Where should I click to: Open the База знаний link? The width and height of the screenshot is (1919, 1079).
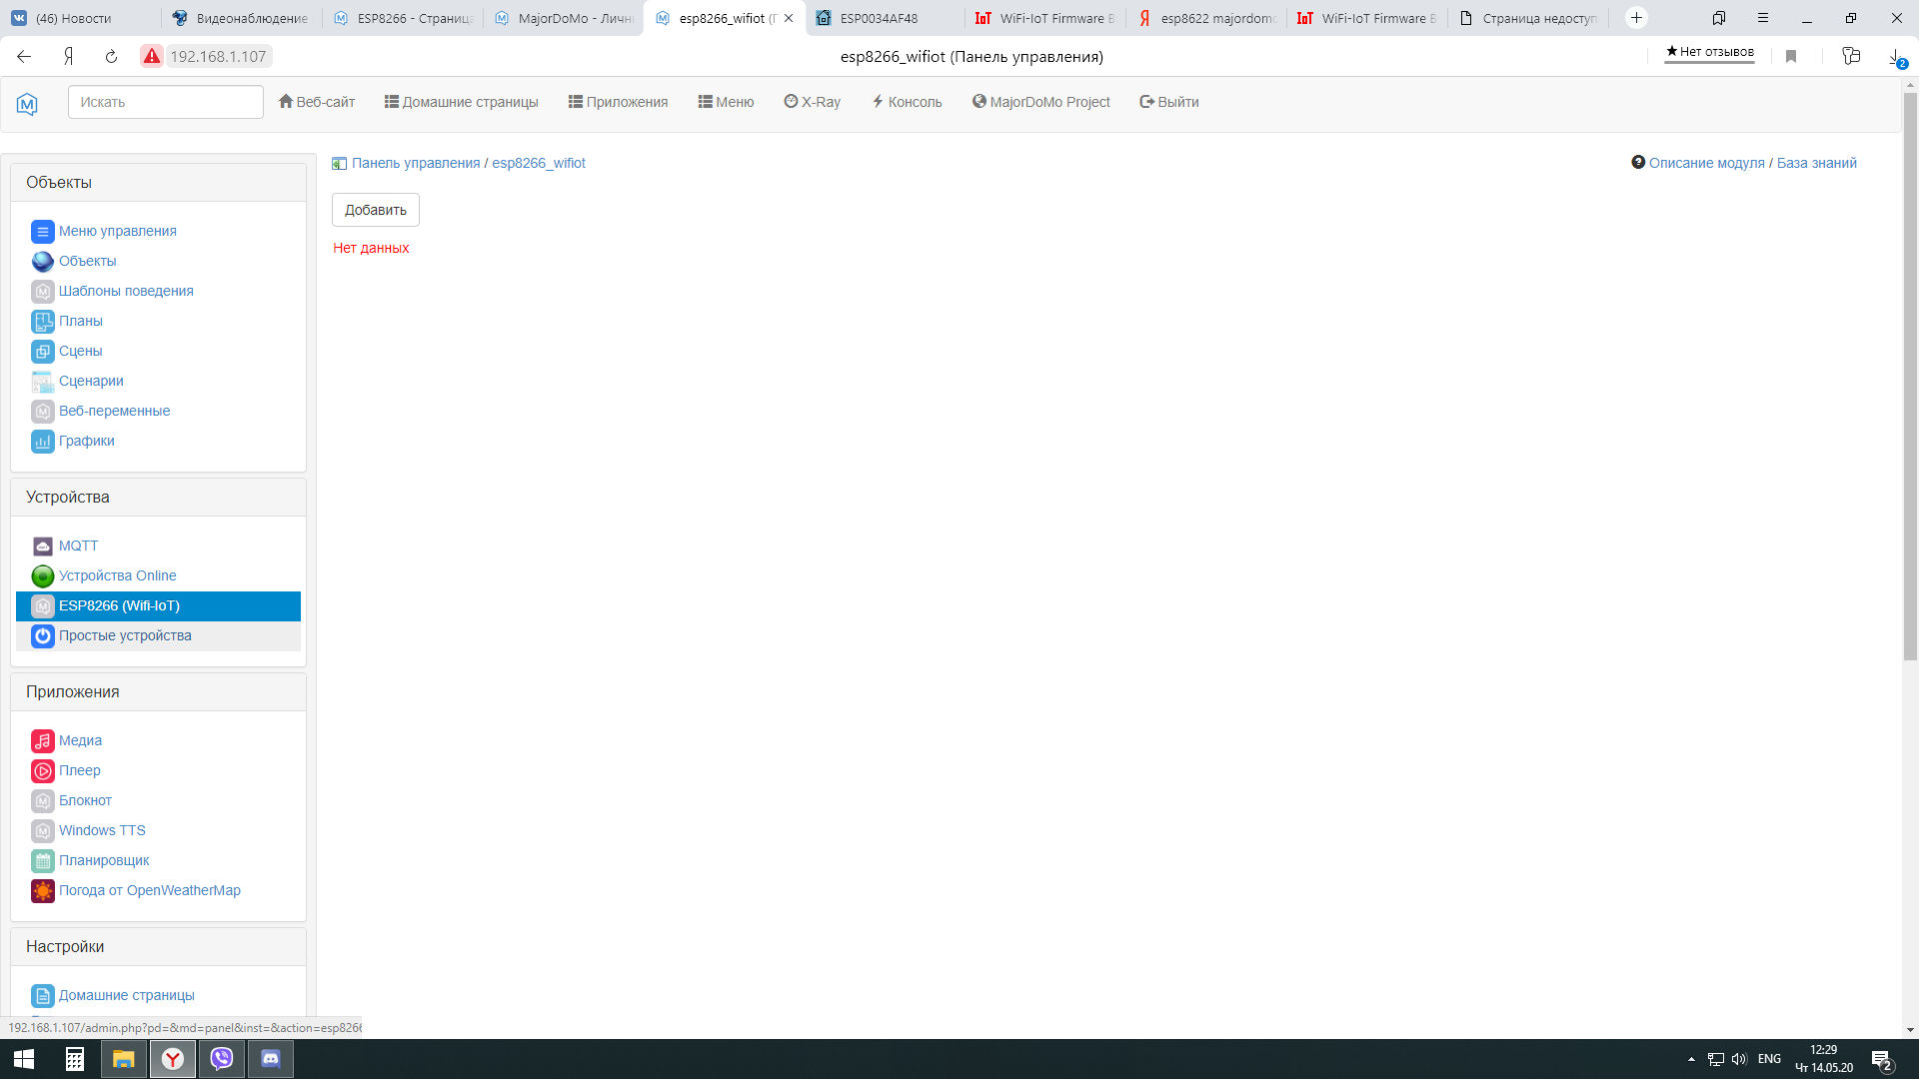[1816, 163]
